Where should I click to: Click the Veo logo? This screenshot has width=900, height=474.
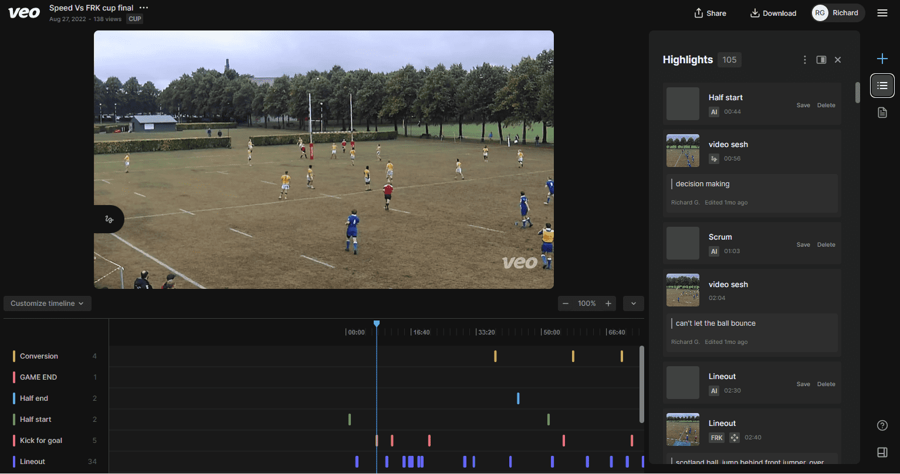[x=23, y=12]
